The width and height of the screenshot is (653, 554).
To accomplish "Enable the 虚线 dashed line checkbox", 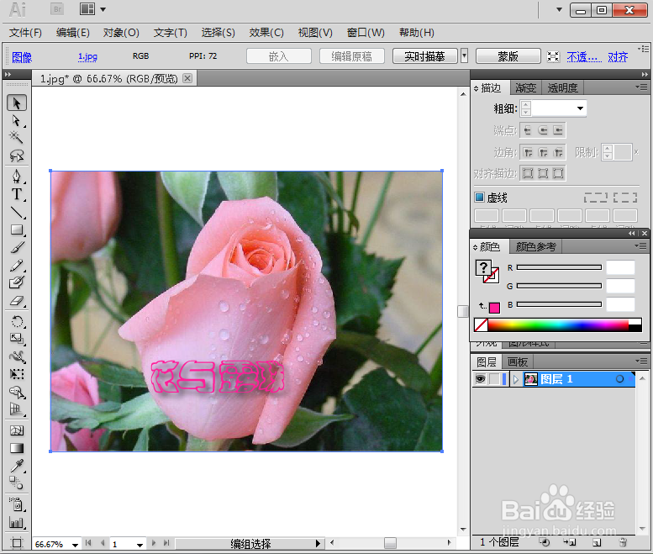I will pos(479,197).
